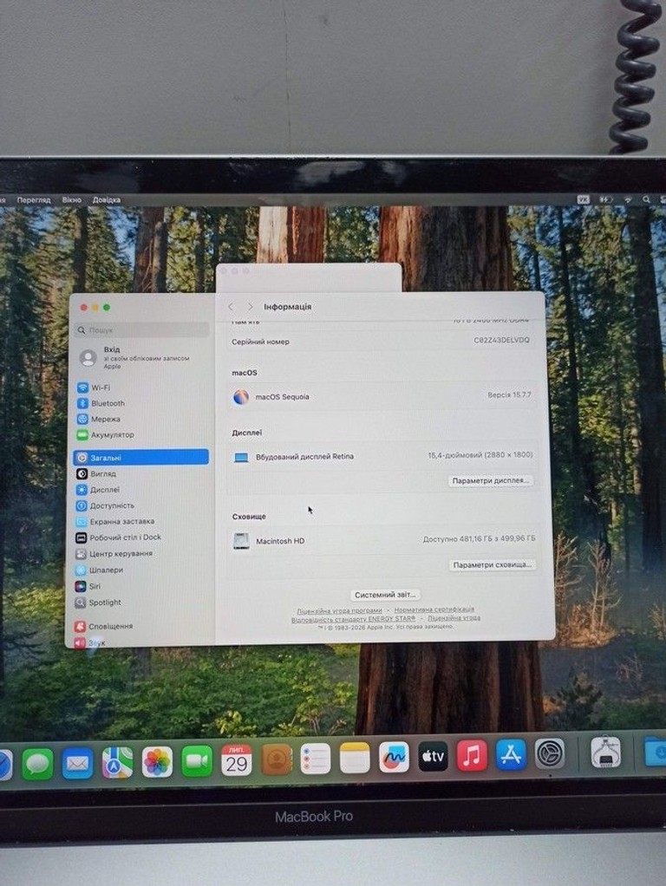Click the built-in Retina display laptop icon

(x=241, y=458)
